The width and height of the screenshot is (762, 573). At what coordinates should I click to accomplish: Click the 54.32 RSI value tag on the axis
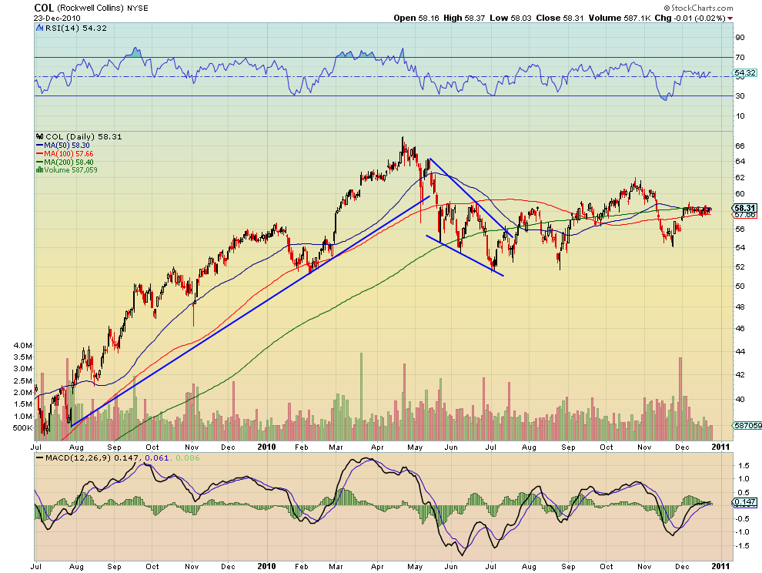(x=744, y=73)
